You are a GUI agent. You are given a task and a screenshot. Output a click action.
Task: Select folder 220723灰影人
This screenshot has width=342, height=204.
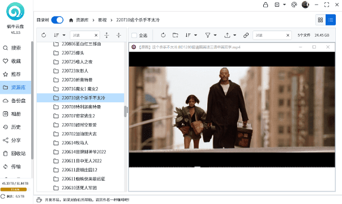[80, 71]
